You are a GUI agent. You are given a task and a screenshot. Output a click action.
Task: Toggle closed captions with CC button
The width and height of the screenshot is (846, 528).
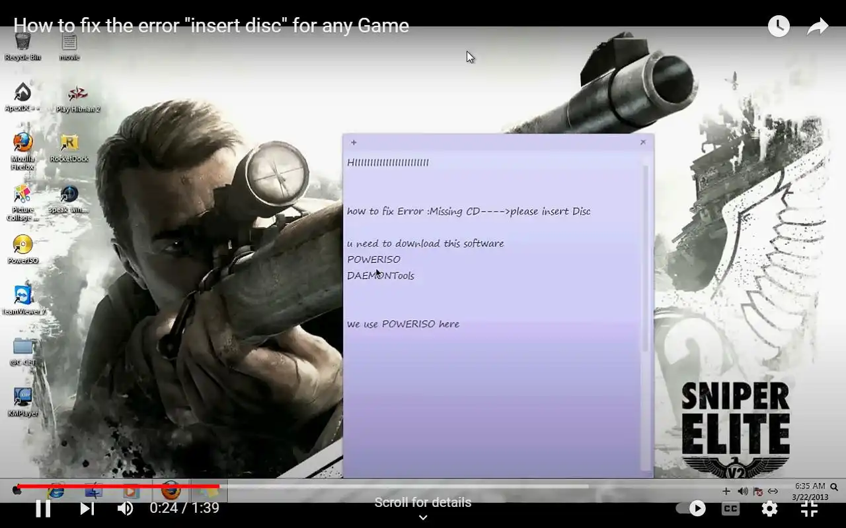tap(730, 508)
